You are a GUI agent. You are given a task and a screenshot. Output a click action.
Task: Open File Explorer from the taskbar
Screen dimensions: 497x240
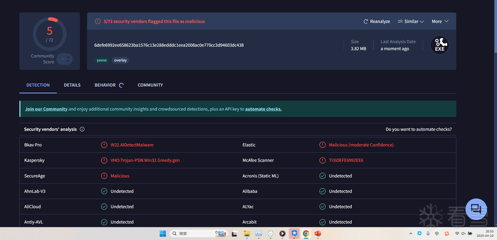click(x=247, y=233)
